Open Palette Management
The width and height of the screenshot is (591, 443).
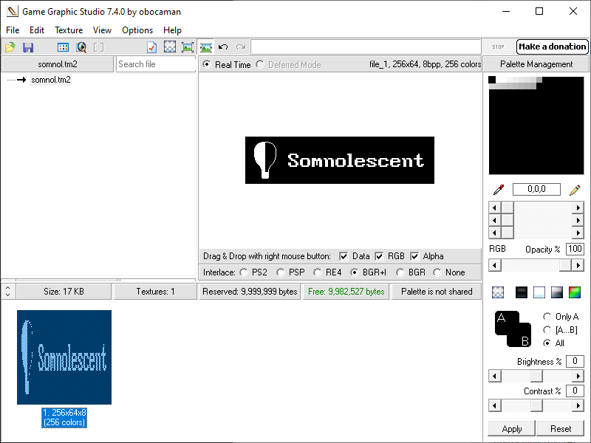(536, 64)
